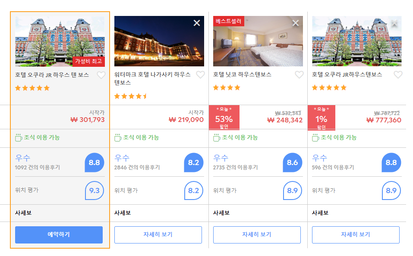
Task: Open 자세히 보기 for ₩ 777,360 hotel
Action: pos(356,235)
